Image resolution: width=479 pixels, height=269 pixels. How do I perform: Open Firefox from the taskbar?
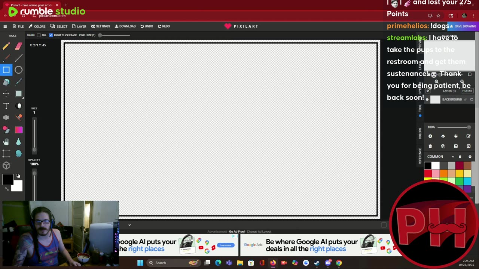click(x=273, y=263)
